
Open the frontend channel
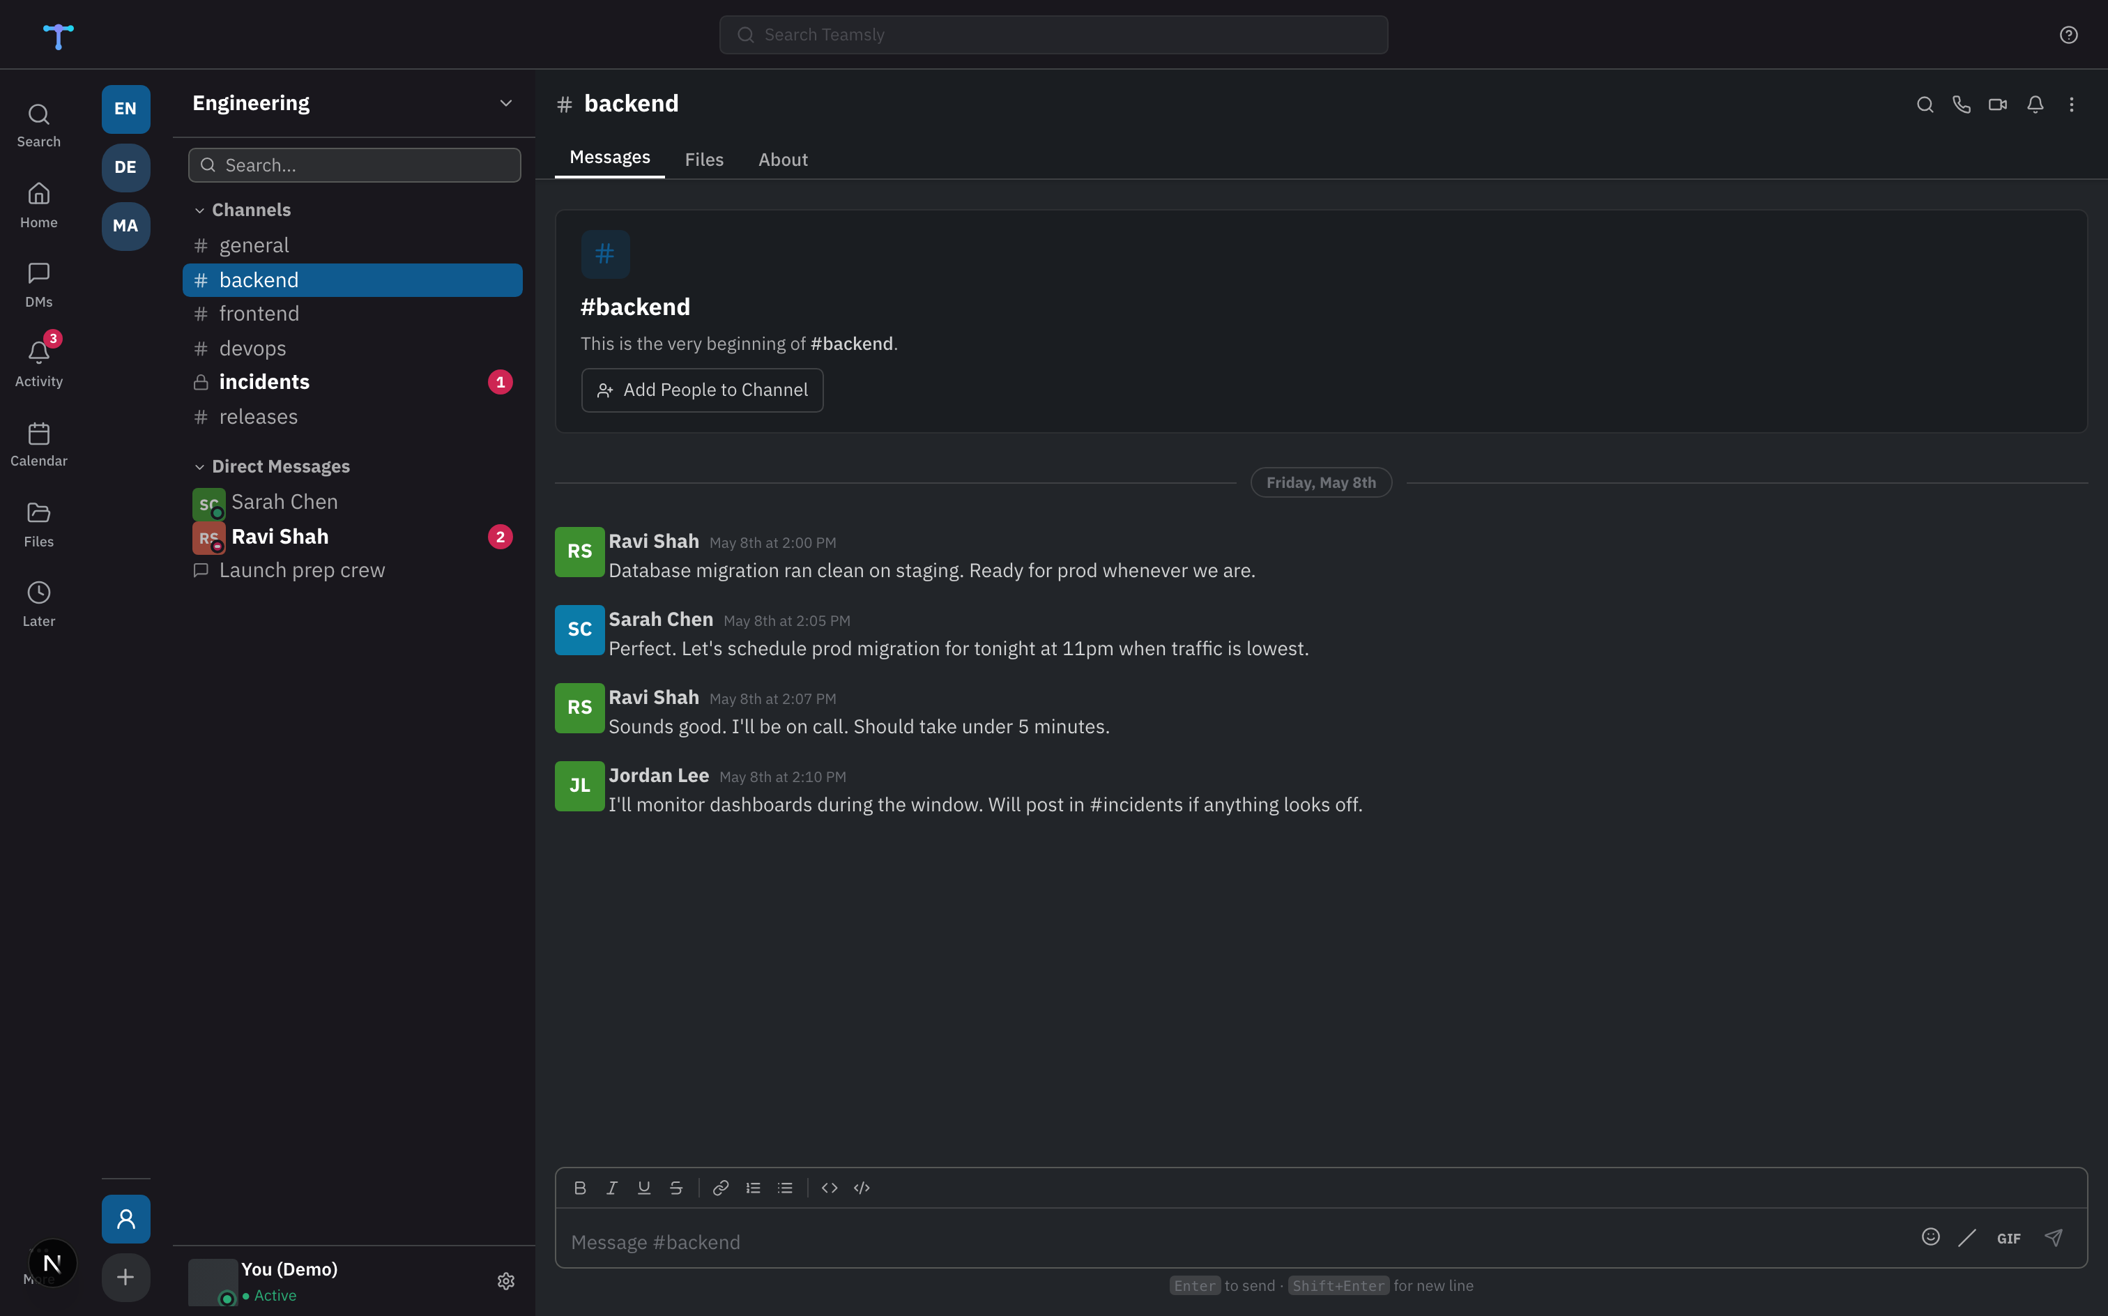click(x=351, y=314)
